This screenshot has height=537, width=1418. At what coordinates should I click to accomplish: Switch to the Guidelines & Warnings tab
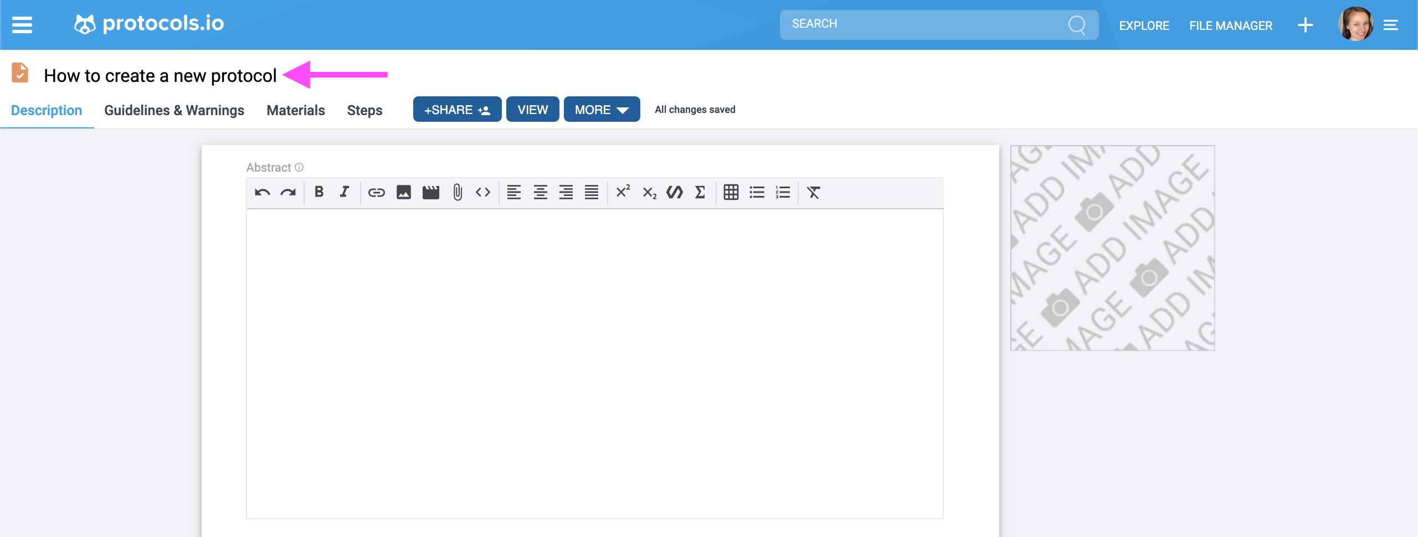pos(174,110)
